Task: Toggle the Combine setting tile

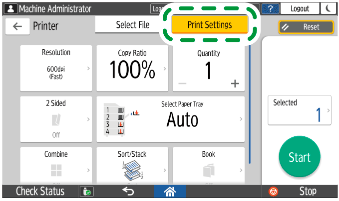Action: [56, 164]
